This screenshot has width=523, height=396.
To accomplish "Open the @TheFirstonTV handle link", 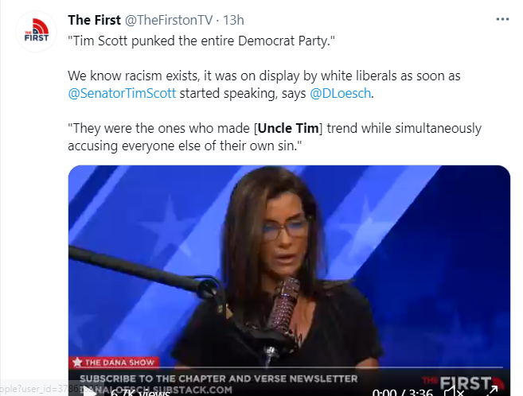I will (169, 20).
